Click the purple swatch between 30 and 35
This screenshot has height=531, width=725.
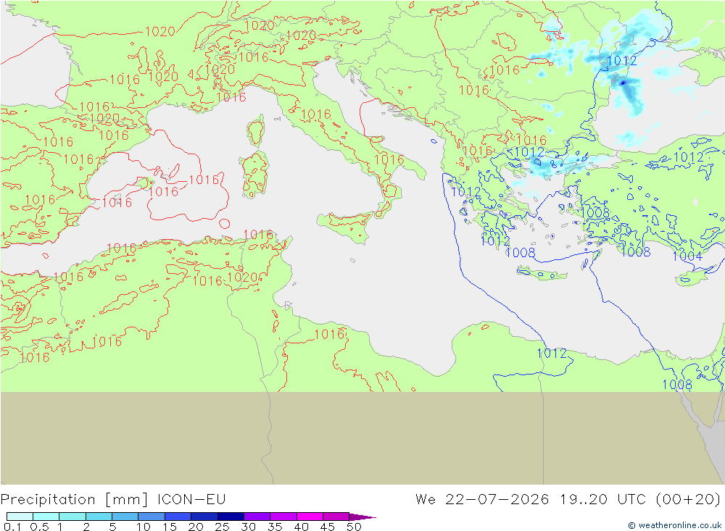pyautogui.click(x=257, y=517)
